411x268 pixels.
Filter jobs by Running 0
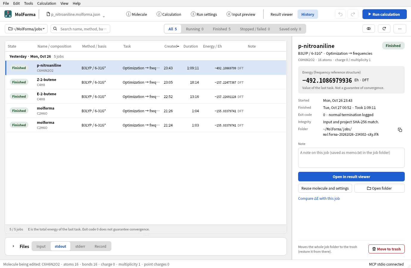tap(195, 29)
